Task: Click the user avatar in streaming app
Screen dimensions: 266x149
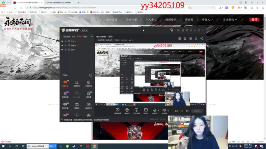Action: pos(172,30)
